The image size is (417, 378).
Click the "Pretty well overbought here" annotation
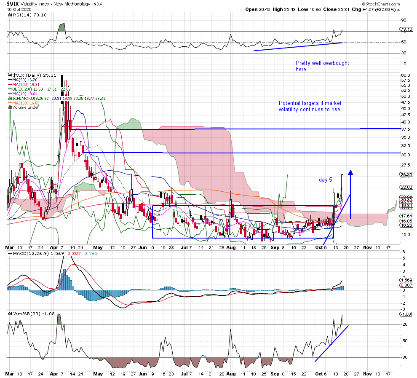tap(322, 66)
